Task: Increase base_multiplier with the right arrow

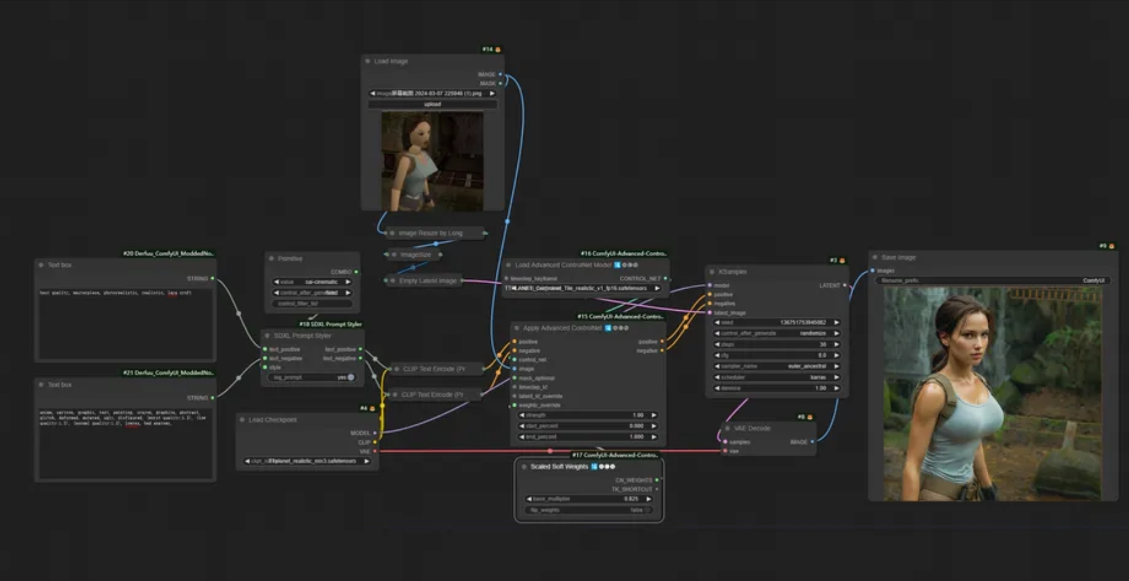Action: coord(648,499)
